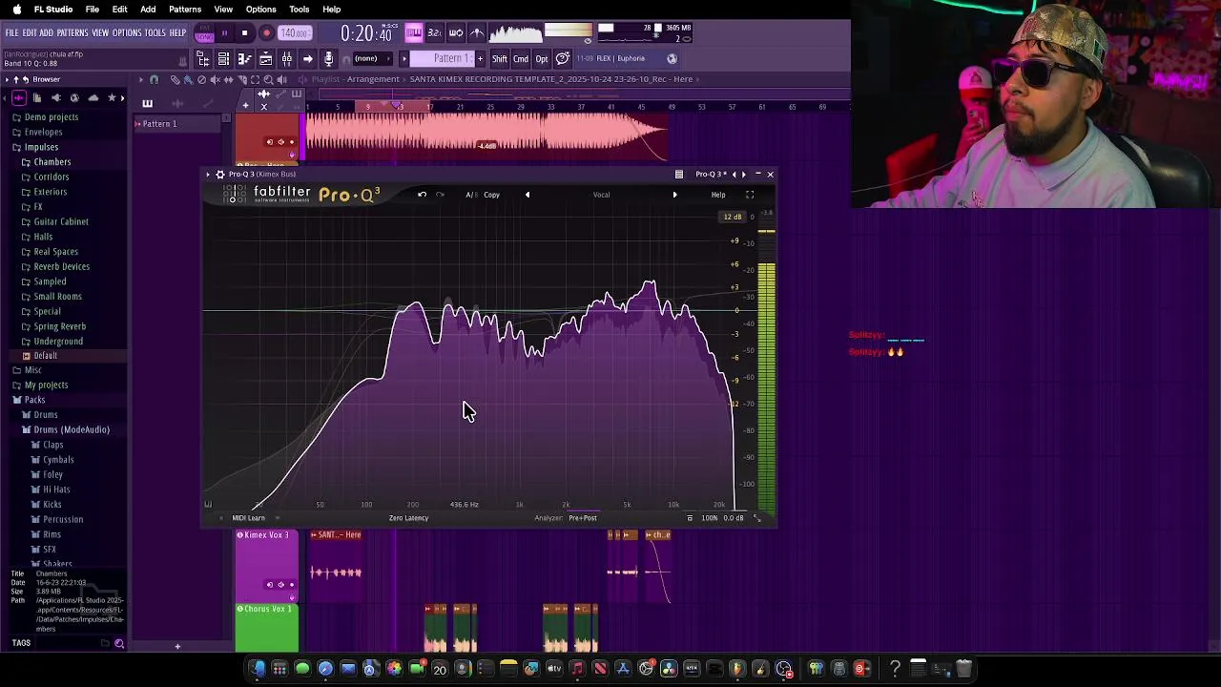Screen dimensions: 1221x687
Task: Open FL Studio OPTIONS menu in app toolbar
Action: 127,33
